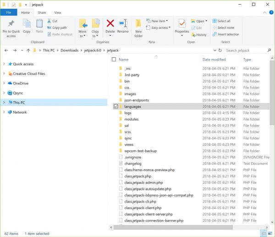Go up one folder level
275x237 pixels.
(x=28, y=50)
